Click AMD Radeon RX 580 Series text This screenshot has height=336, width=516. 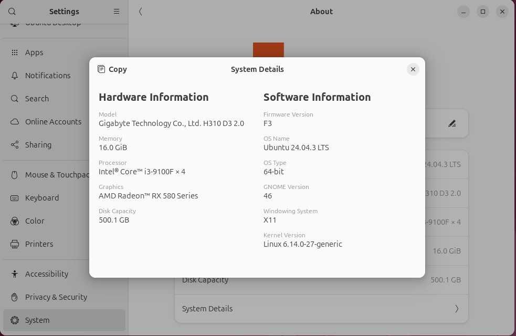click(148, 196)
